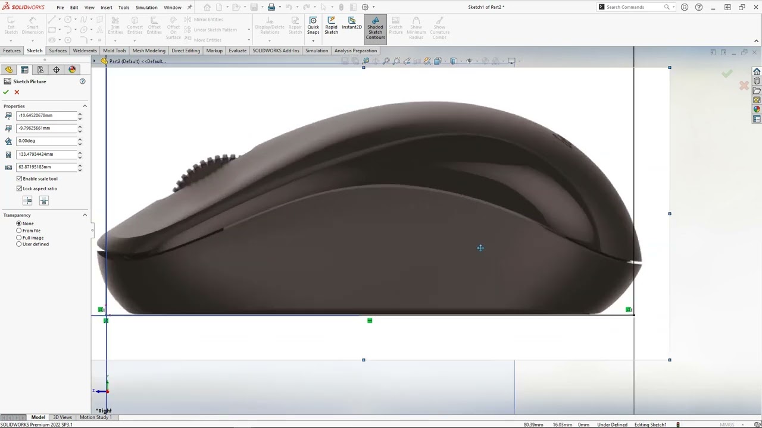Click Flip Horizontally icon button
The image size is (762, 428).
tap(27, 201)
